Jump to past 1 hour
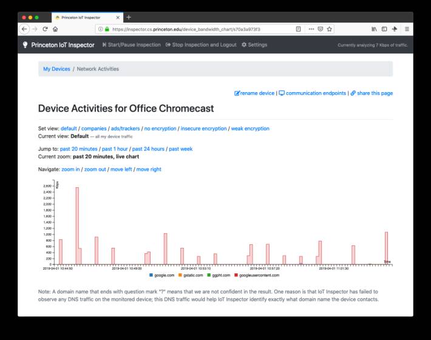Screen dimensions: 431x340 click(115, 149)
